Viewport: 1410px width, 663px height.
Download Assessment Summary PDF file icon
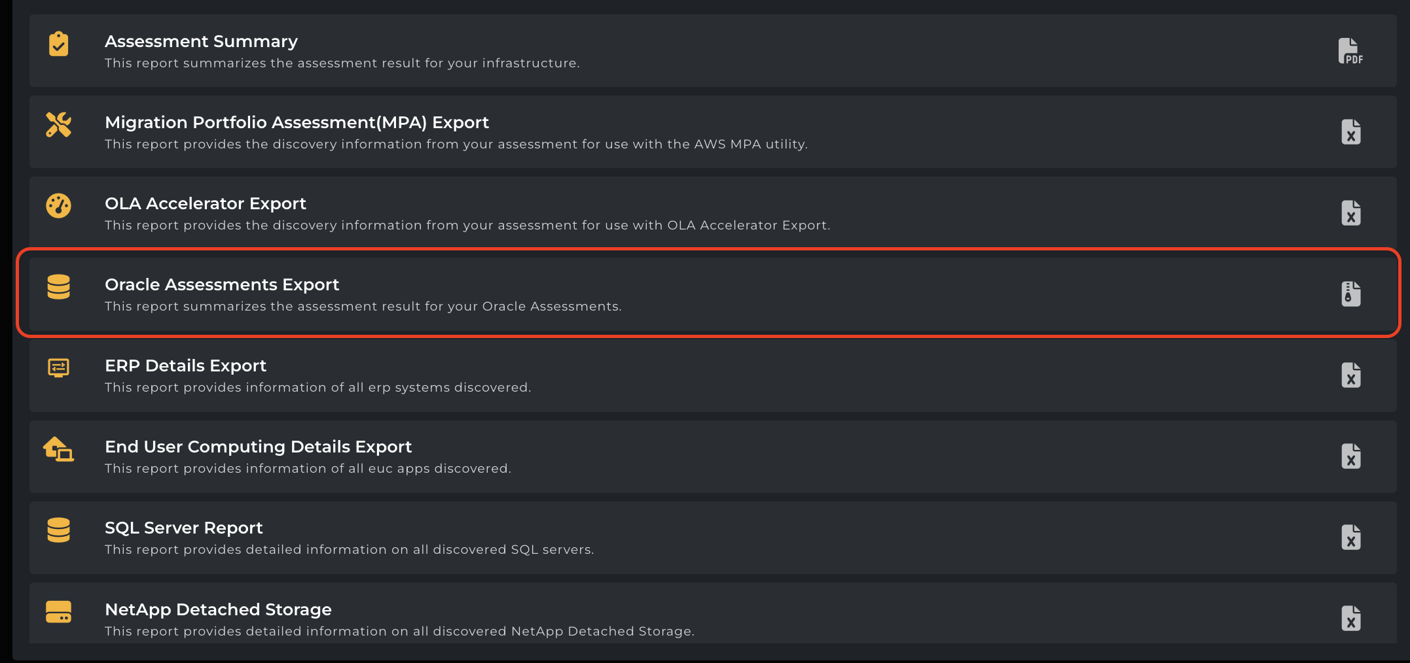(x=1350, y=51)
